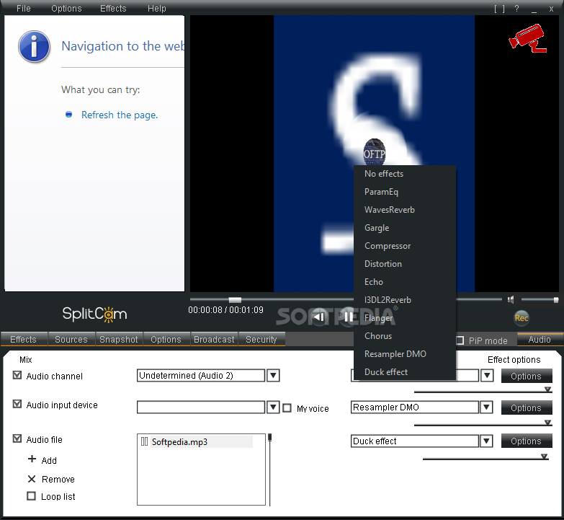Click the red security camera icon
The width and height of the screenshot is (564, 520).
click(528, 38)
